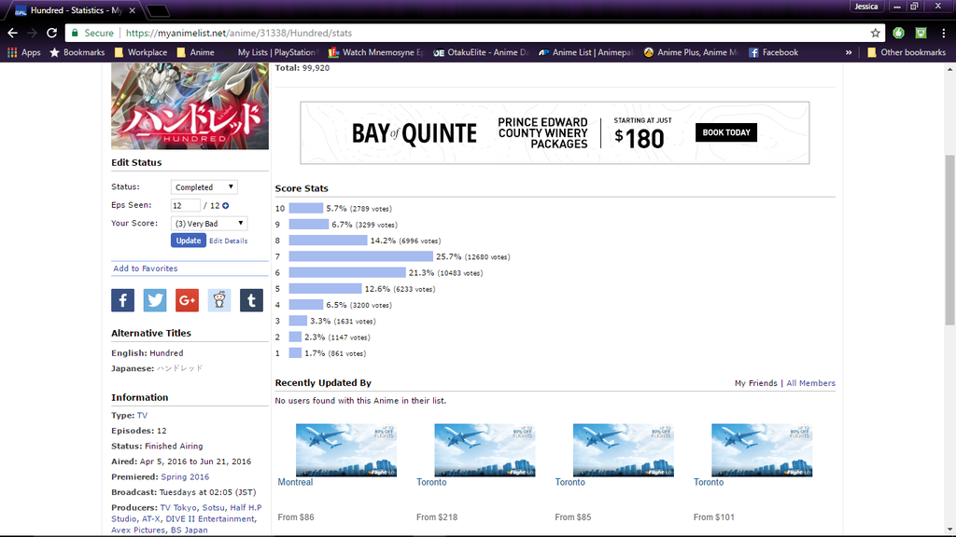This screenshot has width=956, height=537.
Task: Open the Status dropdown showing Completed
Action: 204,186
